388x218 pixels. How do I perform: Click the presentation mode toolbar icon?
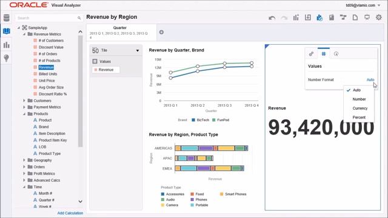pos(367,18)
